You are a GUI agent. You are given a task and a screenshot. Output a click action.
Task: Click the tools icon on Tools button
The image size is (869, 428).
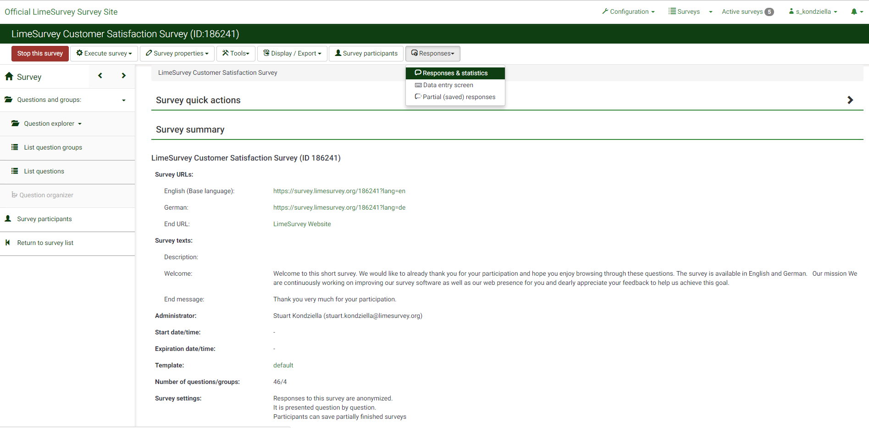(x=226, y=53)
